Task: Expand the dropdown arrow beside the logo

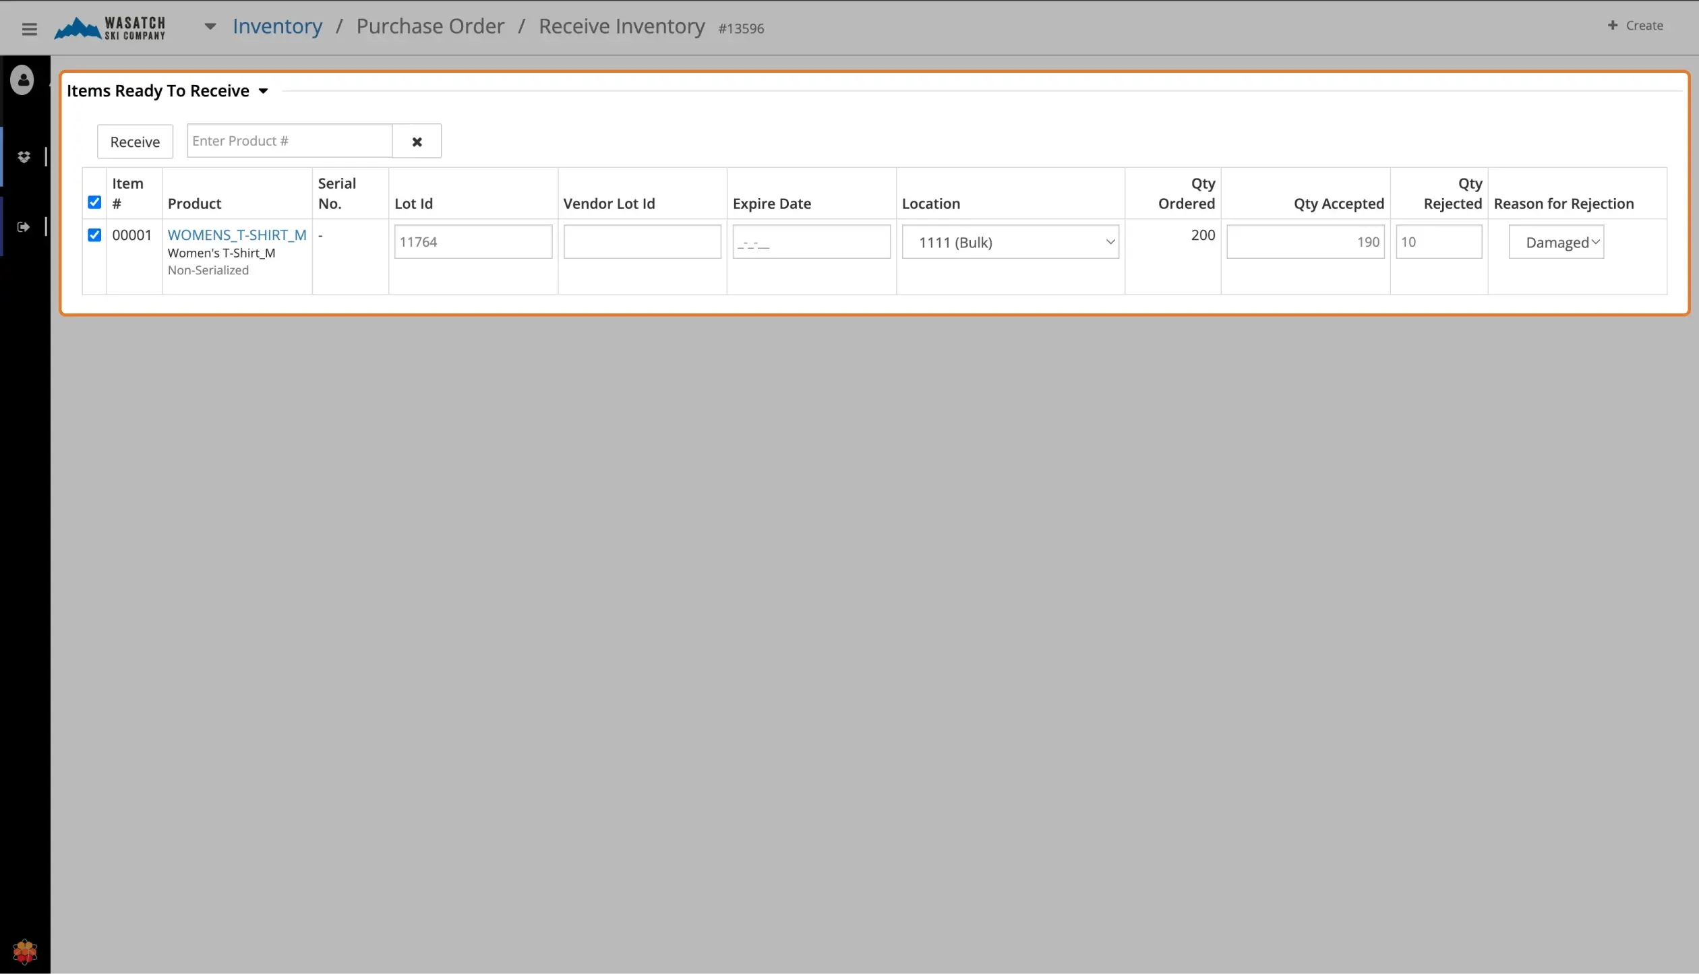Action: (x=210, y=27)
